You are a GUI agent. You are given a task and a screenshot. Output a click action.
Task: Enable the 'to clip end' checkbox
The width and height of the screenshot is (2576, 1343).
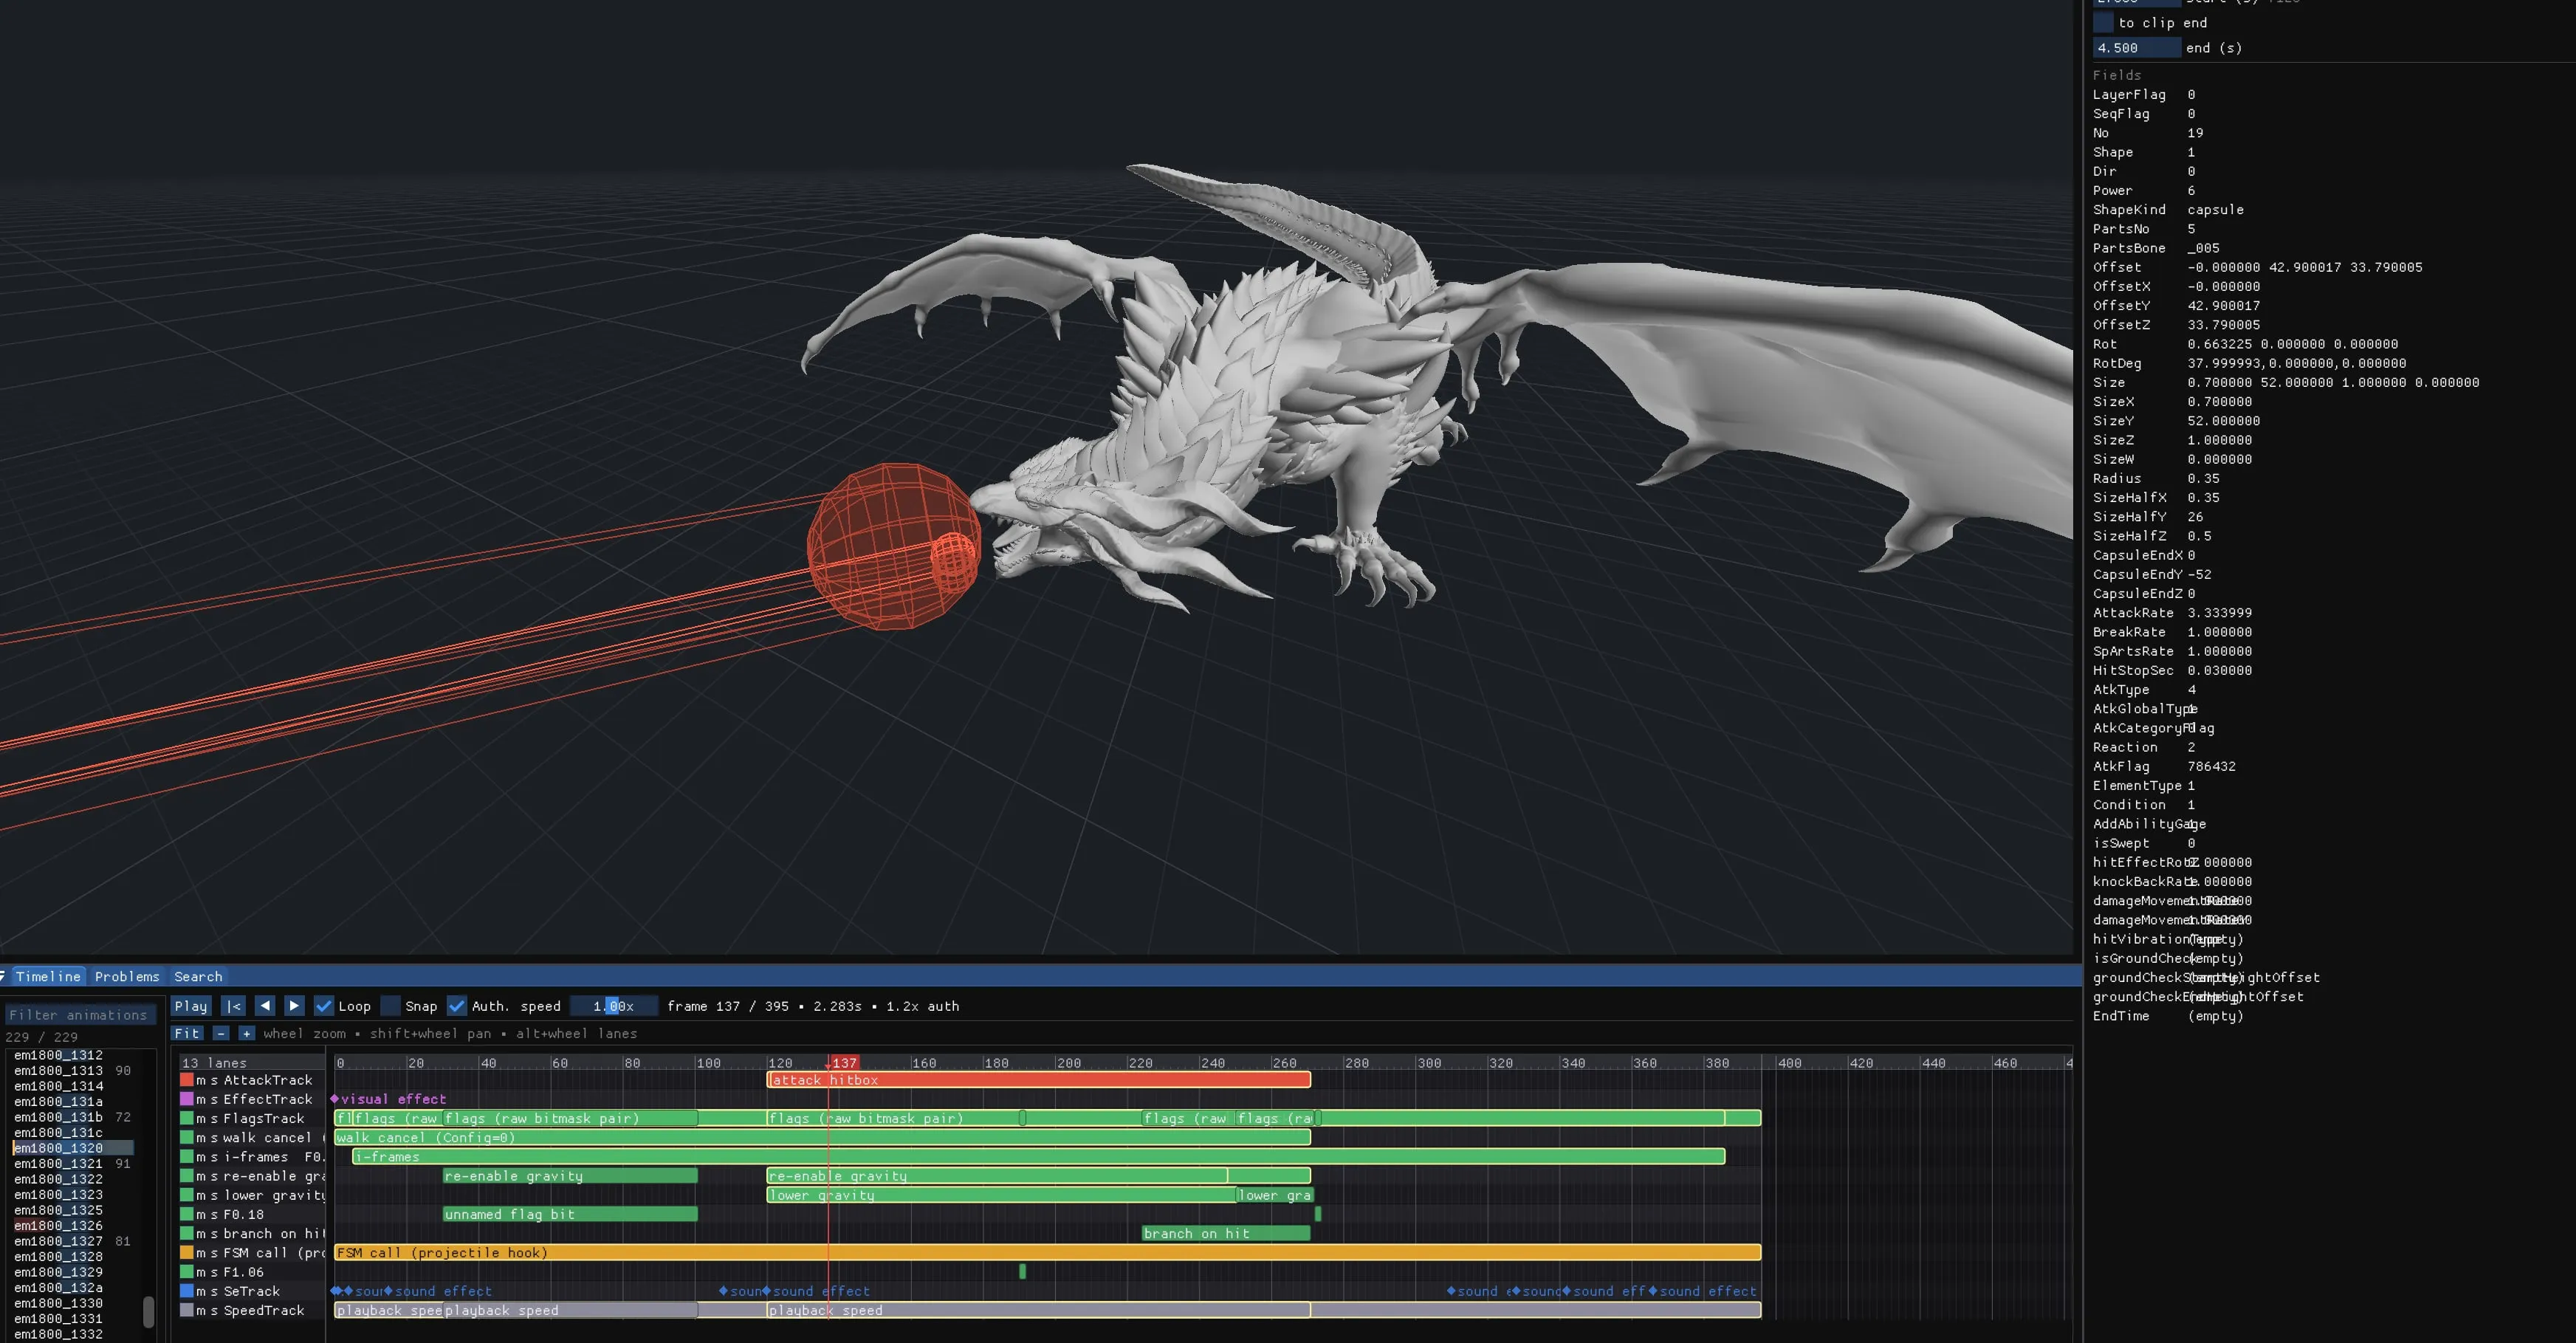[x=2104, y=23]
